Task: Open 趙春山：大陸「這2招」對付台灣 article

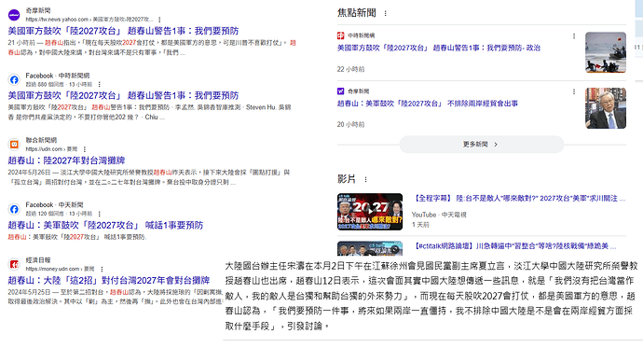Action: tap(109, 280)
